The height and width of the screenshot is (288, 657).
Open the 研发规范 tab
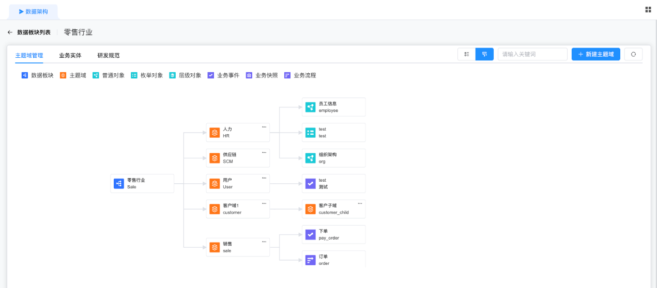tap(109, 55)
